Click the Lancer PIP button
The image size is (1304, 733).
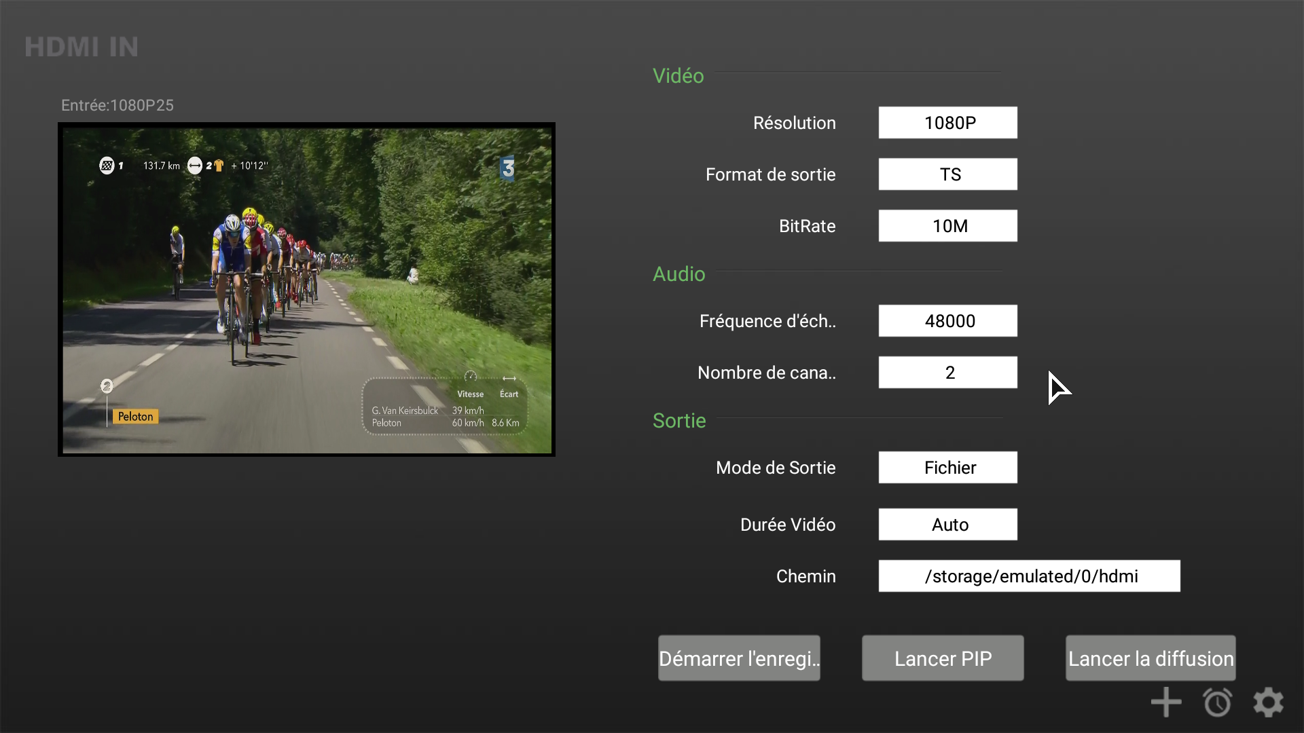(943, 658)
